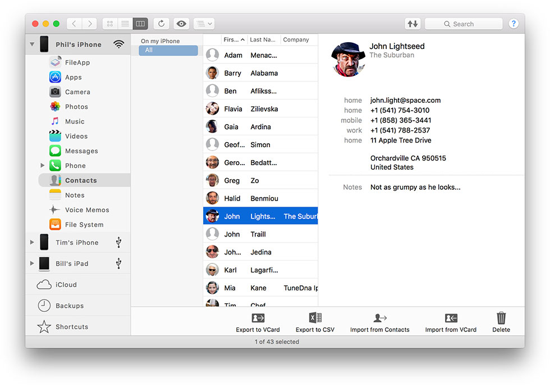Expand Tim's iPhone device tree
Image resolution: width=550 pixels, height=387 pixels.
(32, 243)
